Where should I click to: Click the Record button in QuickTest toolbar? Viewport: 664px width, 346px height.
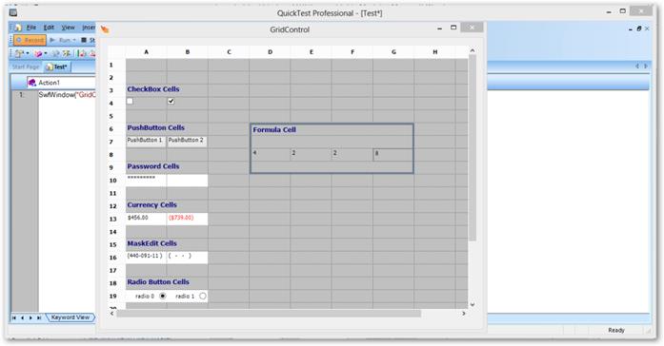point(30,40)
